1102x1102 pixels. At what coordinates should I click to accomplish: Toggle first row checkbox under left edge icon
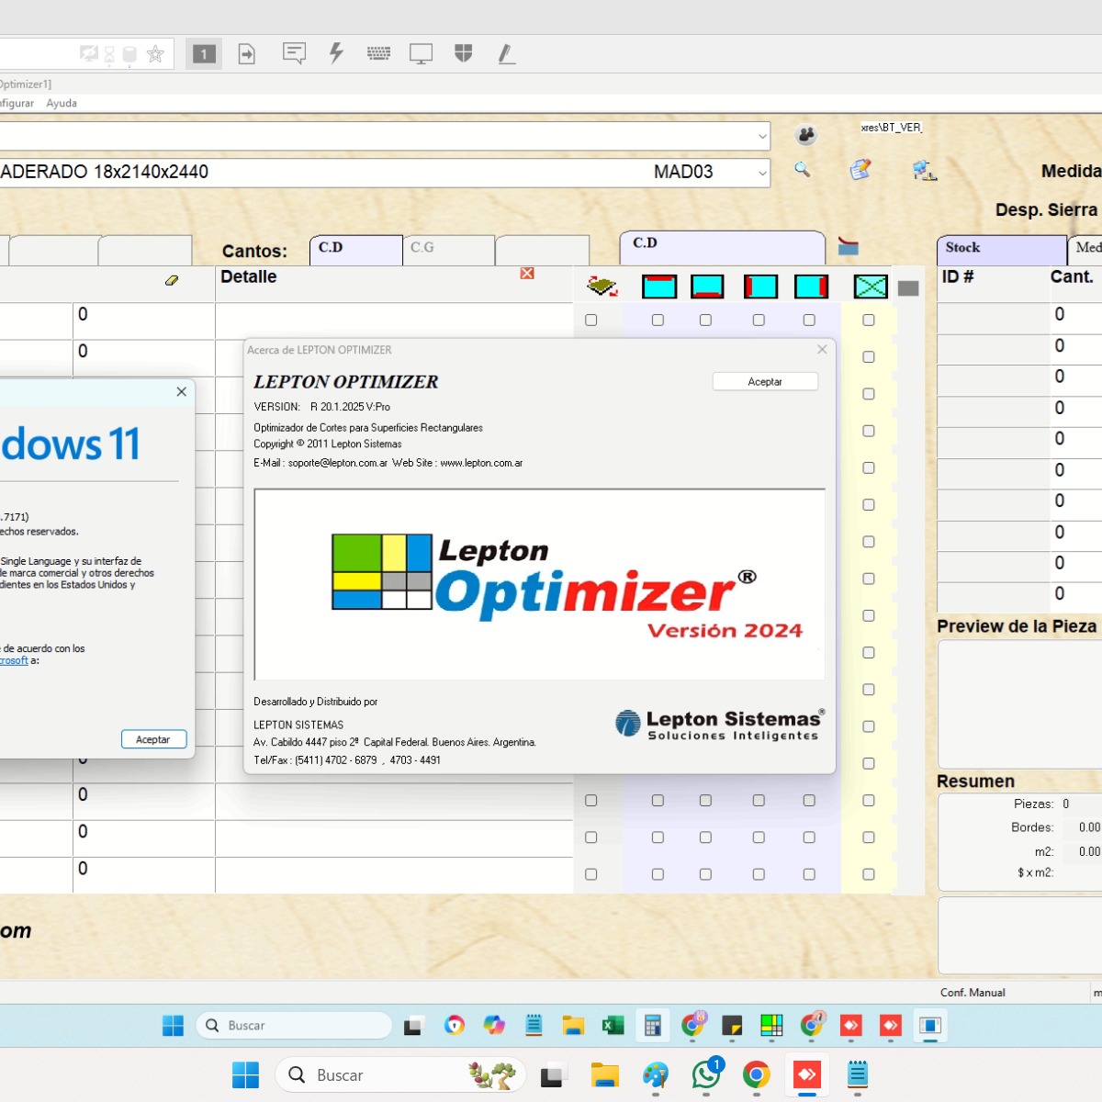(x=759, y=320)
